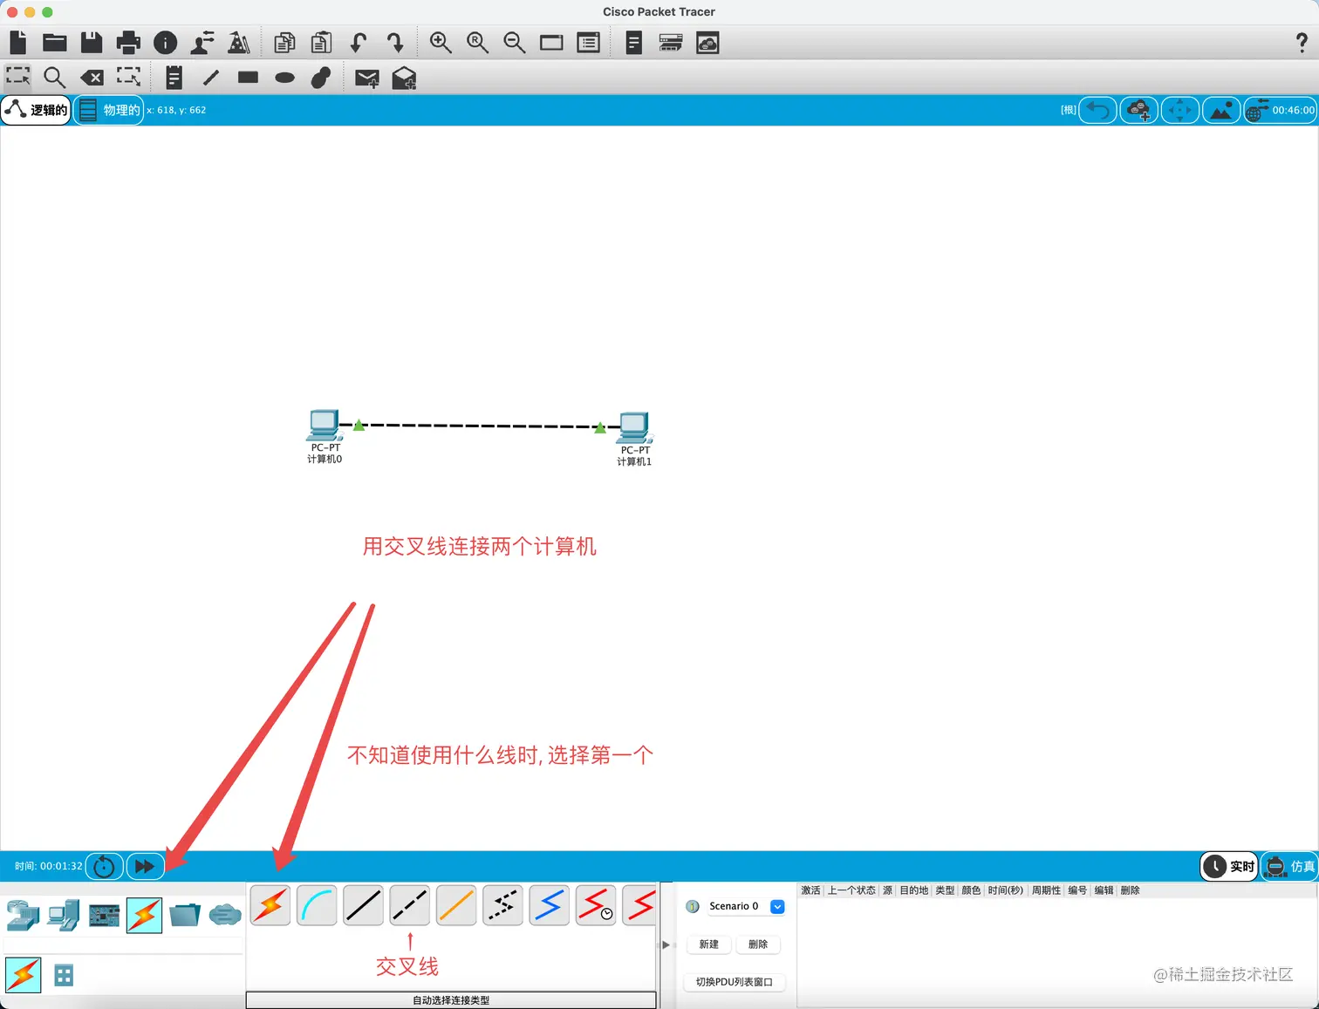The width and height of the screenshot is (1319, 1009).
Task: Click the environment time 00:46:00 button
Action: pos(1281,110)
